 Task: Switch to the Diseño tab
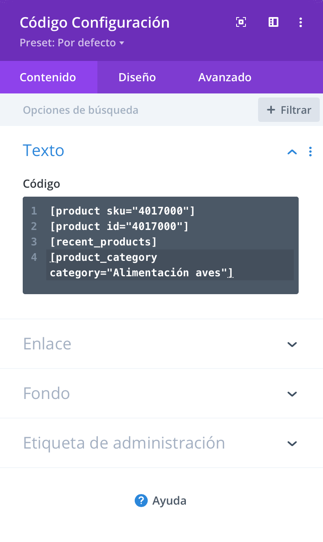tap(137, 77)
